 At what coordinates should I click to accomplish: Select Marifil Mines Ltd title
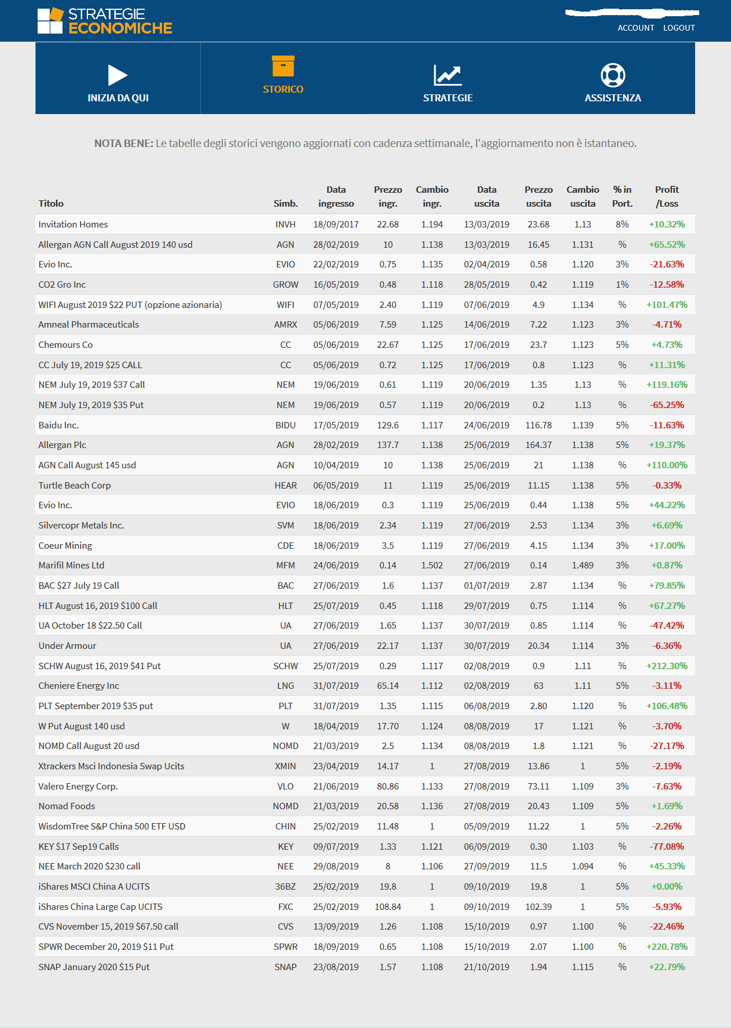pos(71,565)
